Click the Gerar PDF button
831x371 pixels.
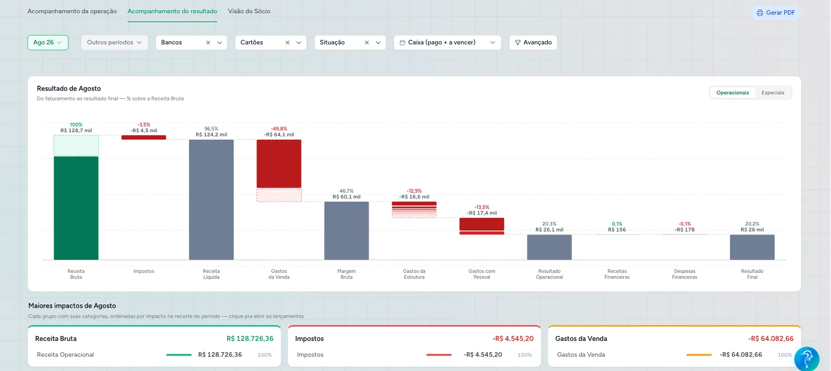[x=775, y=13]
